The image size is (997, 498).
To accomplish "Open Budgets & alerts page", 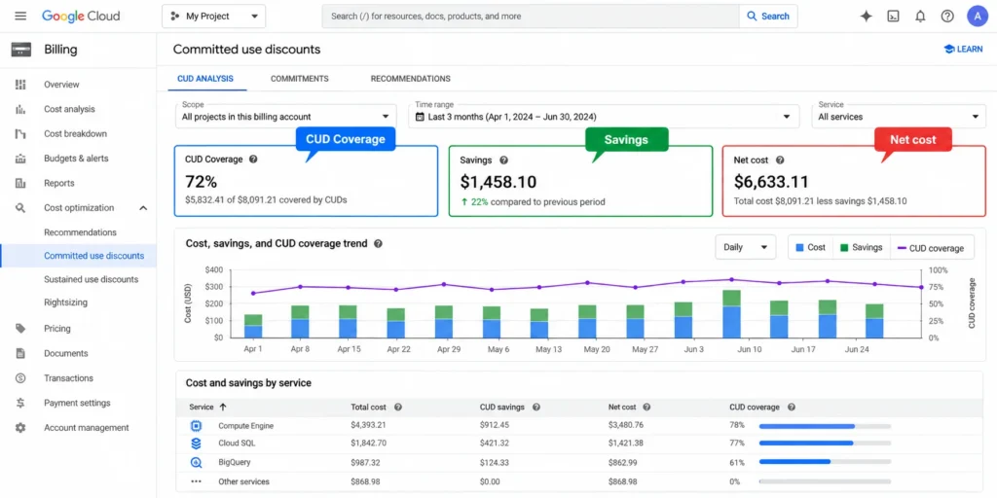I will [76, 159].
